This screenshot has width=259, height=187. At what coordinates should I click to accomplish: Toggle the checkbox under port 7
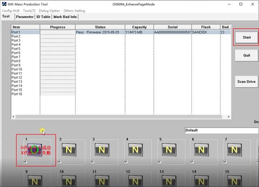pyautogui.click(x=225, y=162)
